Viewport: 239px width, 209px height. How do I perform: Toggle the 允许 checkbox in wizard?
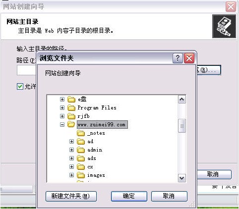coord(20,86)
